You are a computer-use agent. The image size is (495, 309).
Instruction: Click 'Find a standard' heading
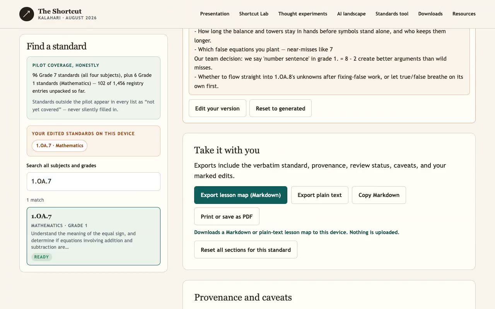point(56,46)
